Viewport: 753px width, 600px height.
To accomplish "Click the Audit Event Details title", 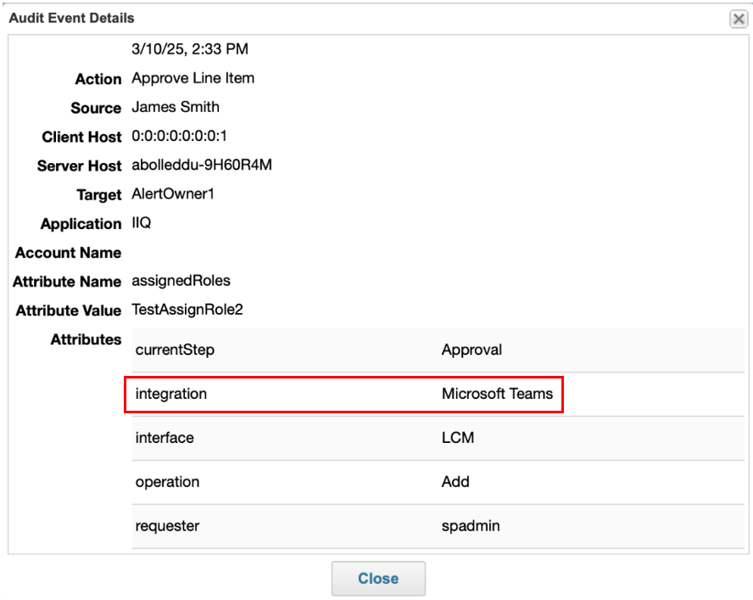I will (x=71, y=18).
